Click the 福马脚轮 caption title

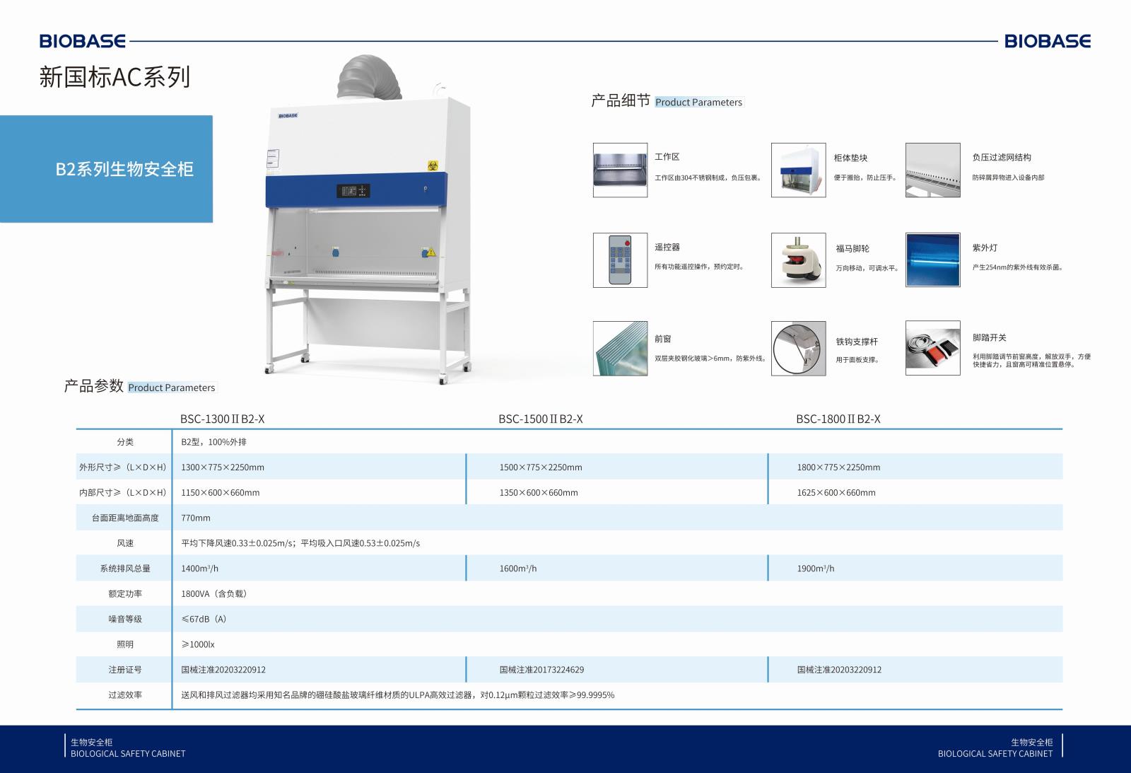pyautogui.click(x=852, y=249)
